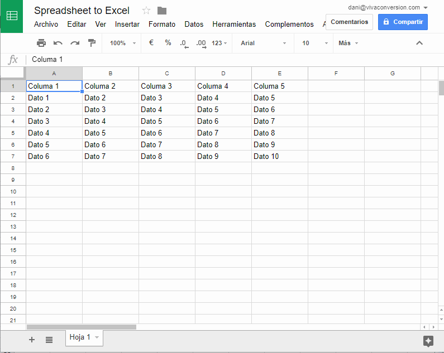Select column F header

[x=336, y=74]
